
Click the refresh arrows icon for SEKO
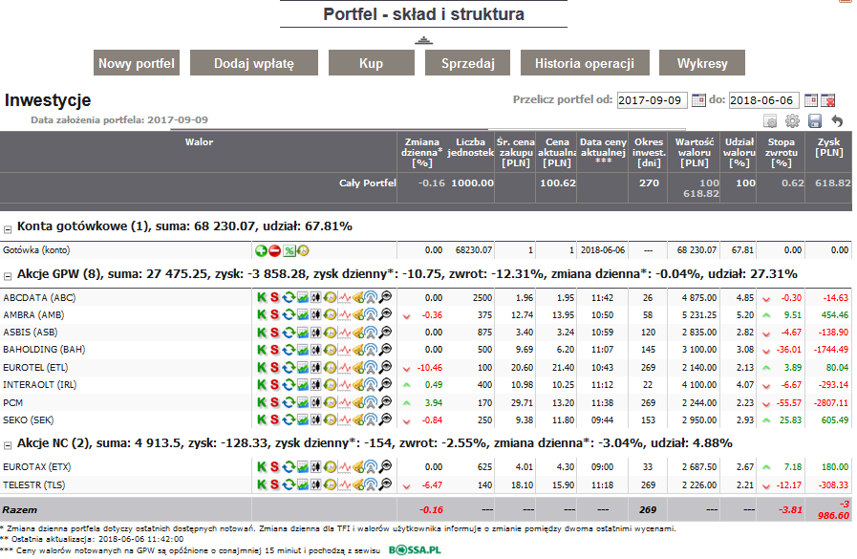click(289, 420)
